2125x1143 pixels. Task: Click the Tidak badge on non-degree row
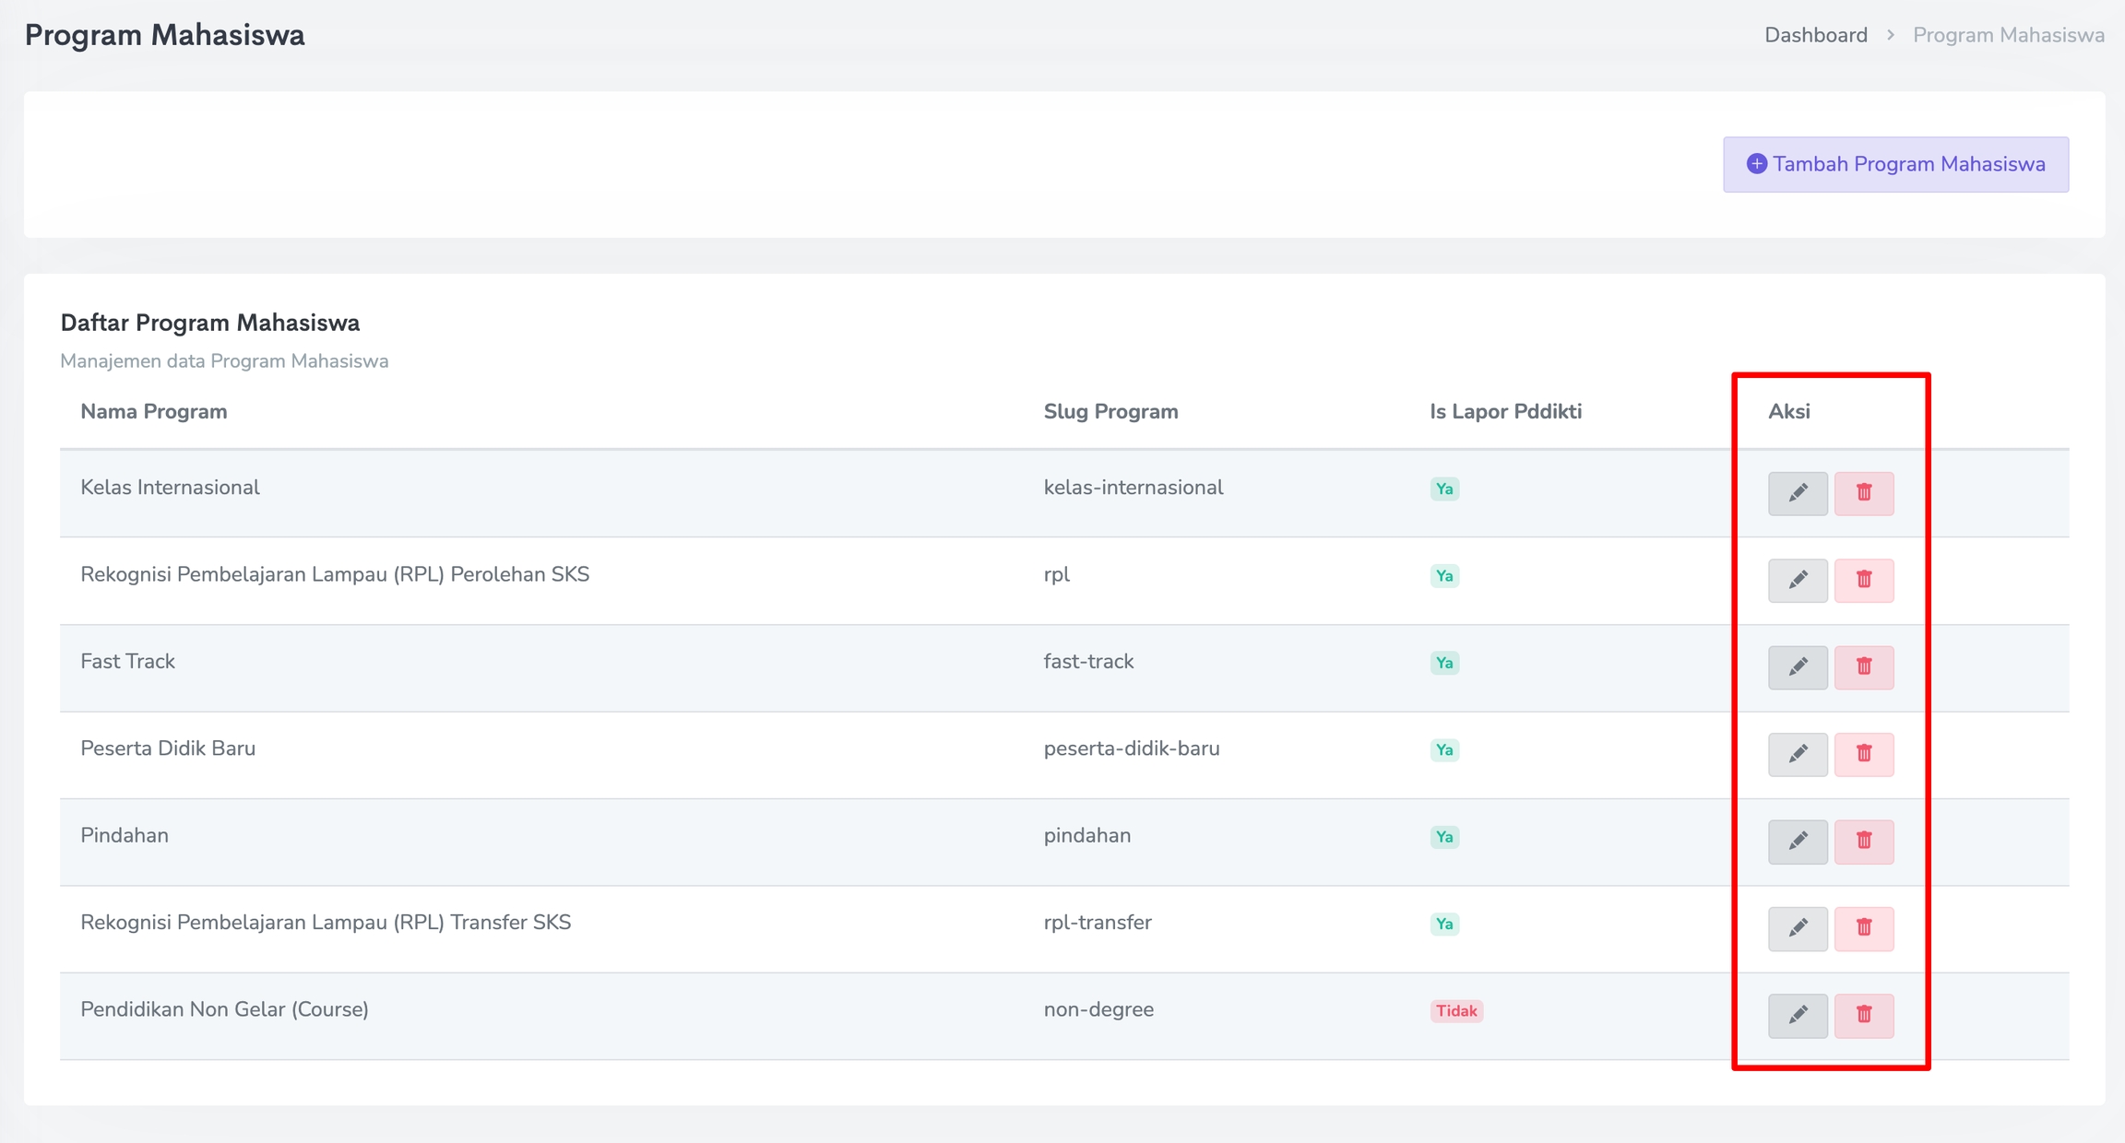click(1455, 1011)
